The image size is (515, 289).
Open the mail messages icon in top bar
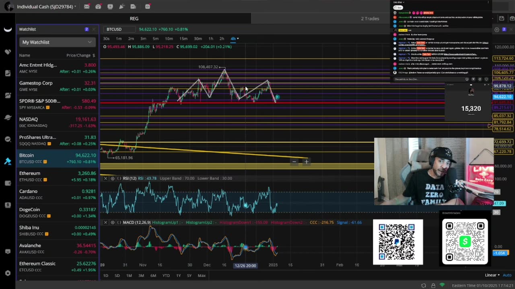click(87, 6)
